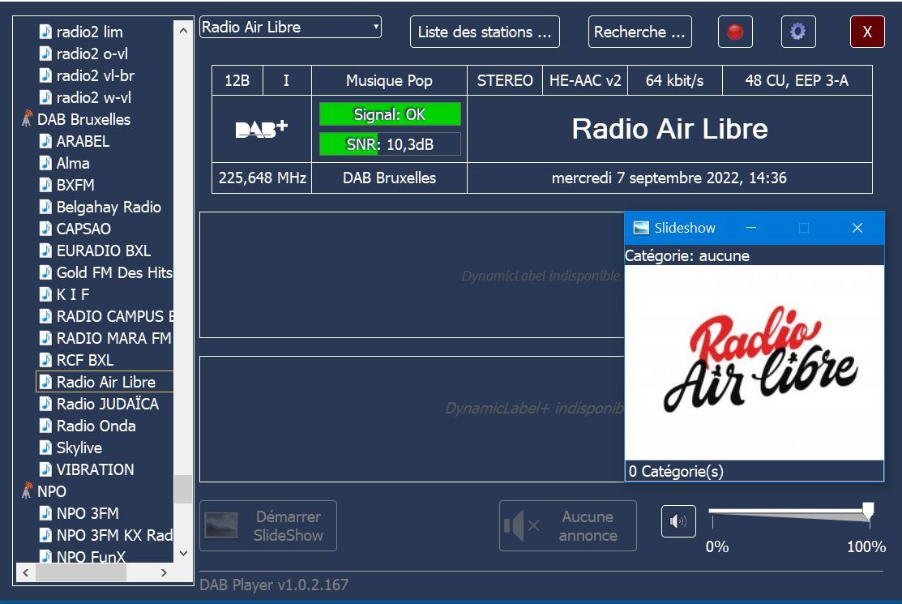
Task: Click station list scroll left arrow
Action: coord(25,572)
